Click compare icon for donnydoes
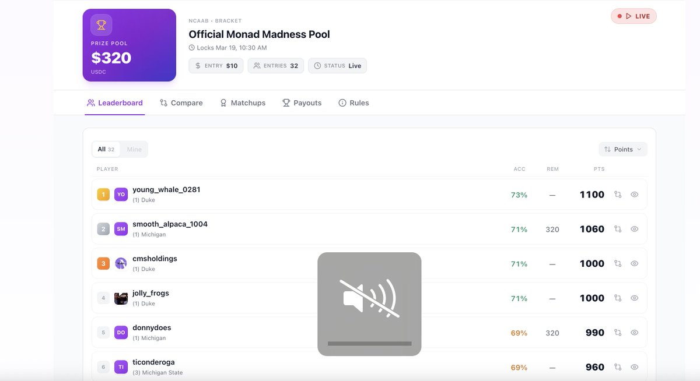Screen dimensions: 700x381 click(x=618, y=332)
